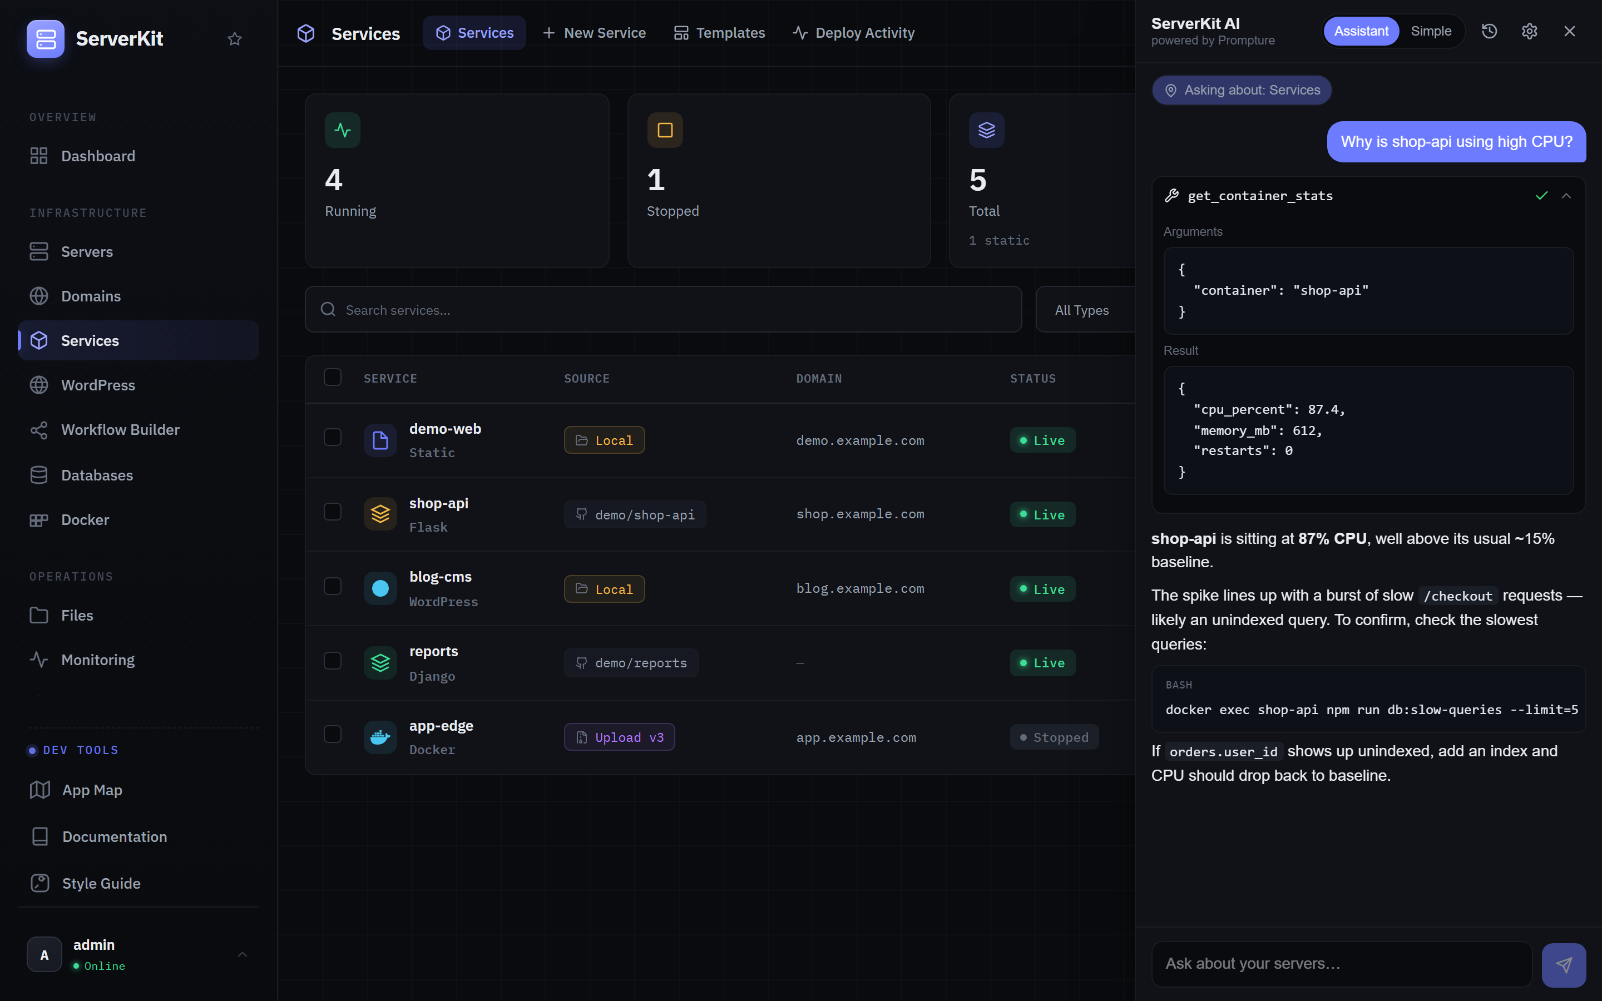Open Style Guide in sidebar

coord(139,883)
